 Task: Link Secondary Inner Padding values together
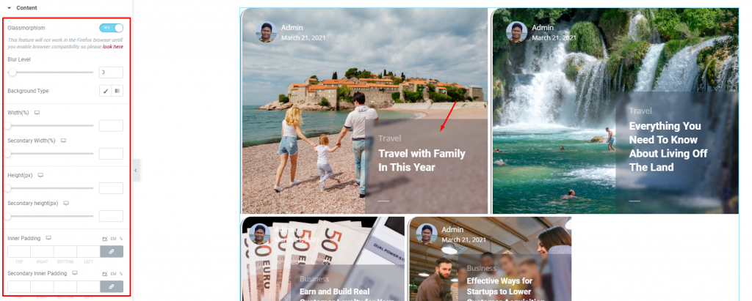tap(112, 286)
